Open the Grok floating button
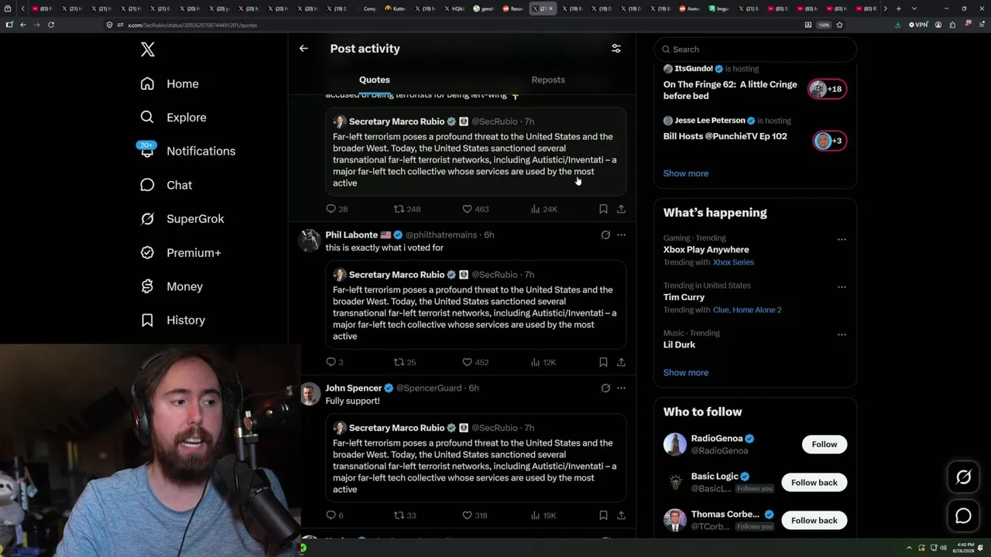The height and width of the screenshot is (557, 991). point(964,477)
